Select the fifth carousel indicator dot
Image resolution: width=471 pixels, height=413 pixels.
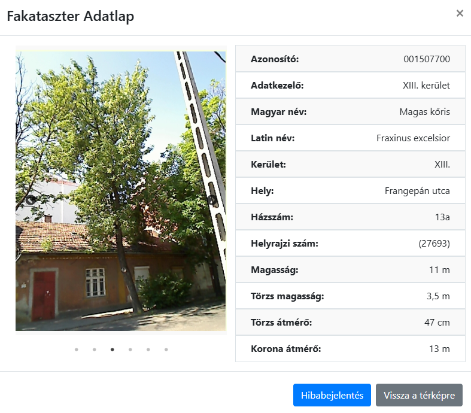148,350
